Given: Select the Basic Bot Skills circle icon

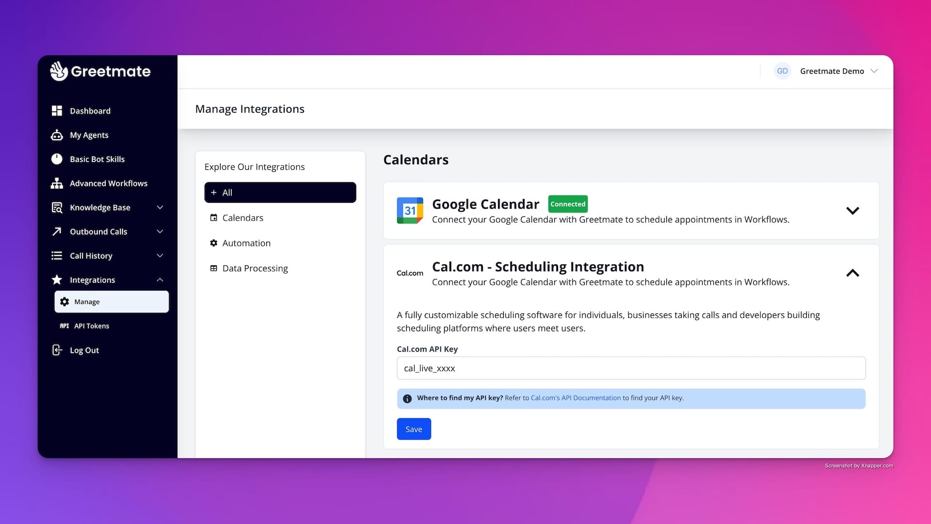Looking at the screenshot, I should tap(57, 159).
